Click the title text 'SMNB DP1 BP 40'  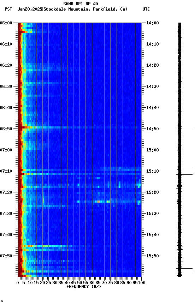[x=81, y=4]
